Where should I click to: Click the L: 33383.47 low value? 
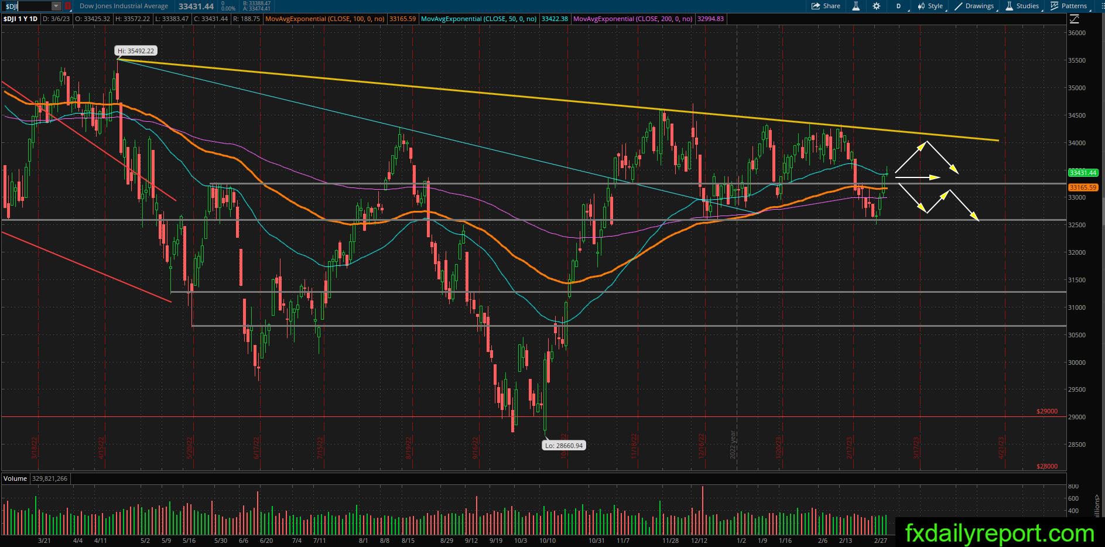click(x=172, y=19)
